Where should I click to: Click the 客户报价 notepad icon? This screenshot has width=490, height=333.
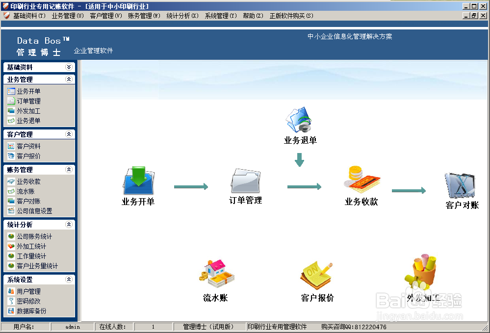click(x=316, y=274)
